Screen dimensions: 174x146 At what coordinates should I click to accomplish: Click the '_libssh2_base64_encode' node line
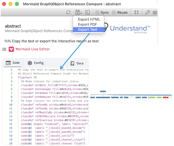[53, 132]
